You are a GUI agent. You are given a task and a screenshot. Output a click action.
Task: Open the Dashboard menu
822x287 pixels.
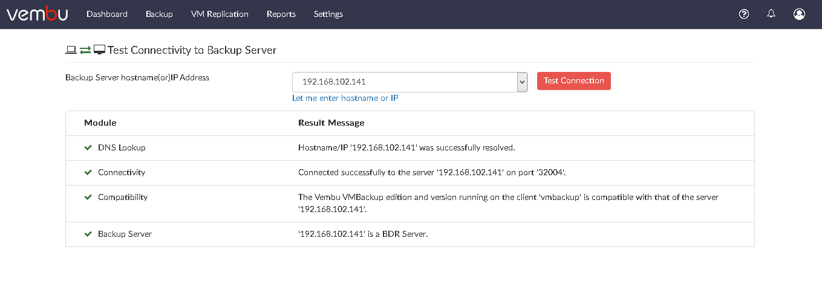pyautogui.click(x=107, y=14)
